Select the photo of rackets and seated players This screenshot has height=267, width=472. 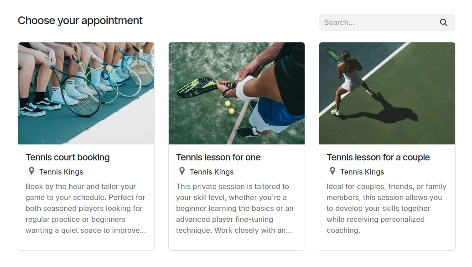coord(86,93)
